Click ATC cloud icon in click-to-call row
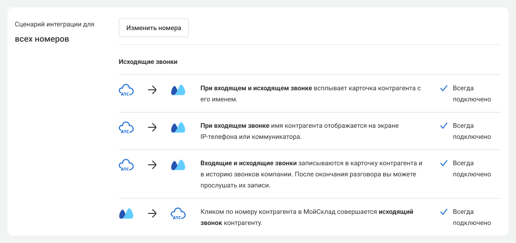 click(178, 213)
